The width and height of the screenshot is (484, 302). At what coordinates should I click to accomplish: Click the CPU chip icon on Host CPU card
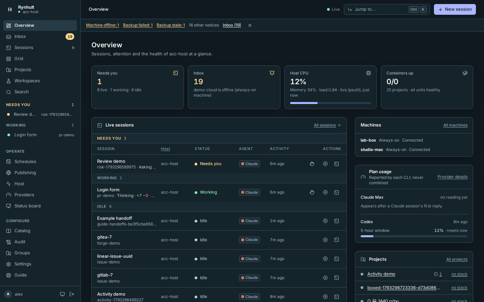pyautogui.click(x=368, y=73)
